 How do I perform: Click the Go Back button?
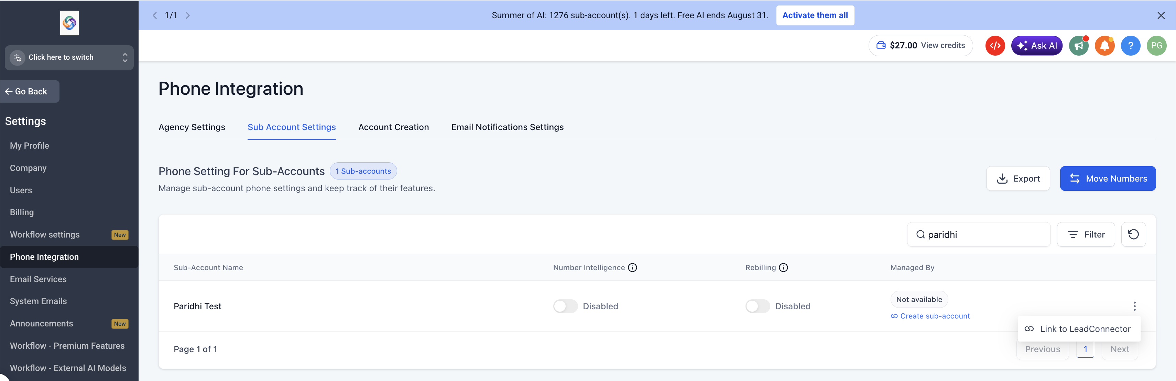click(30, 92)
